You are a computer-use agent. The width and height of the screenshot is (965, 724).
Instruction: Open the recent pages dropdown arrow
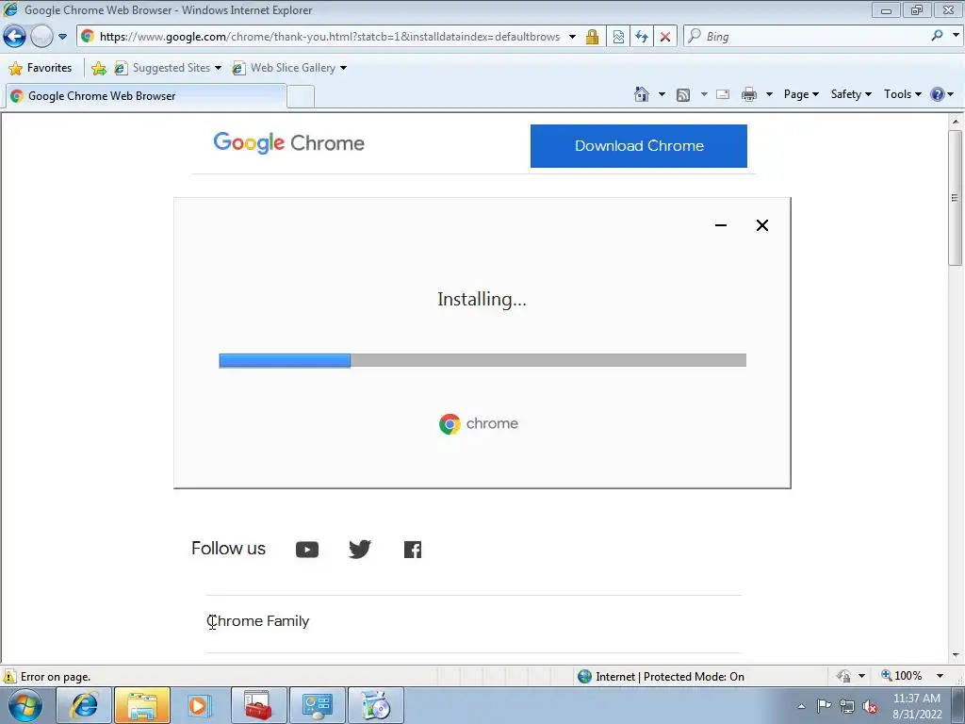pos(62,37)
